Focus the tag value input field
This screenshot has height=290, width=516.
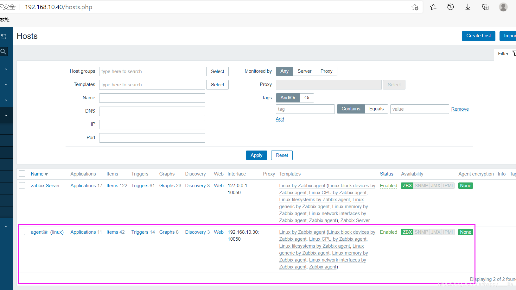tap(419, 109)
